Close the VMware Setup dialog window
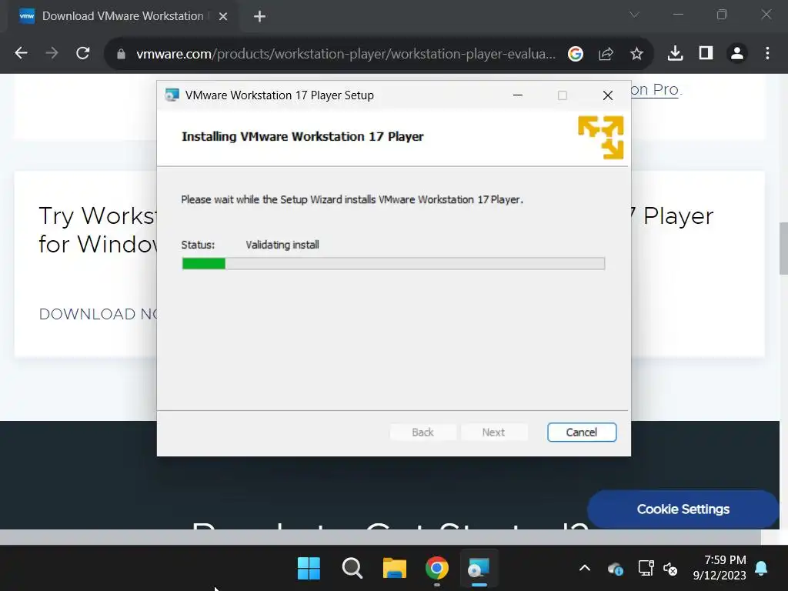The height and width of the screenshot is (591, 788). 608,95
